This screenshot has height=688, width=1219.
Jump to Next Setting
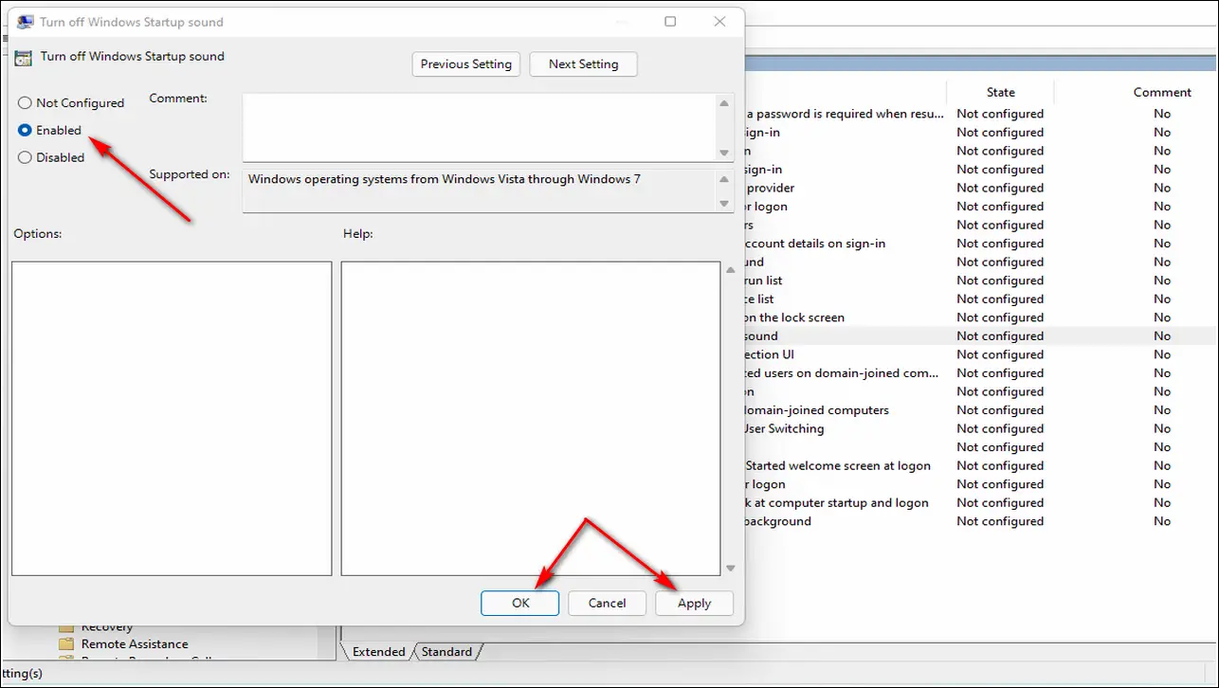584,63
